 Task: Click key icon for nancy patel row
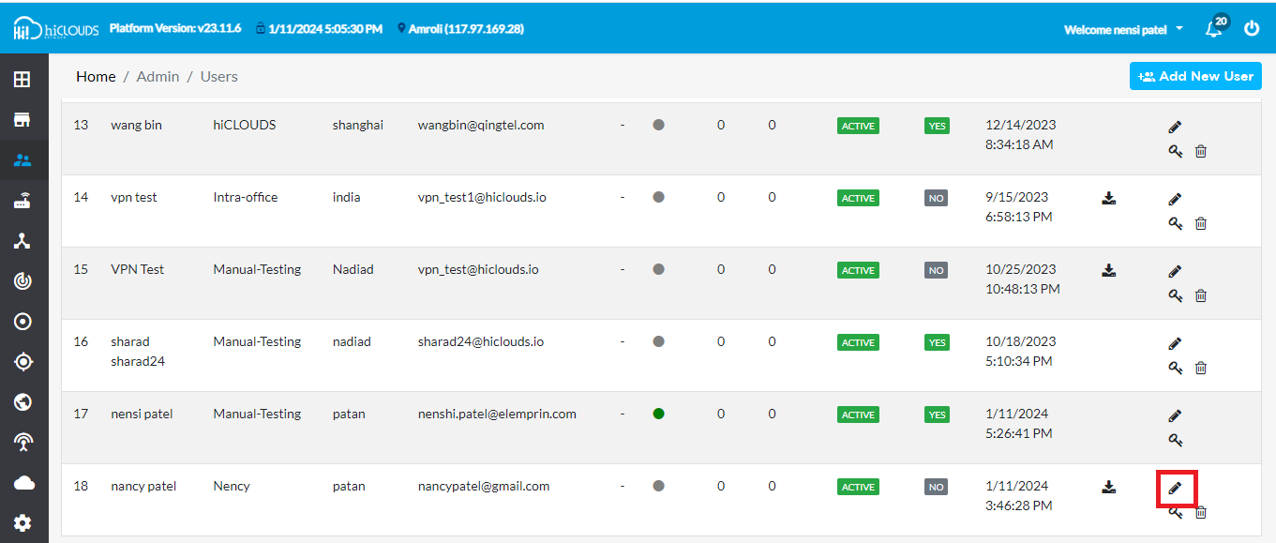pos(1176,512)
